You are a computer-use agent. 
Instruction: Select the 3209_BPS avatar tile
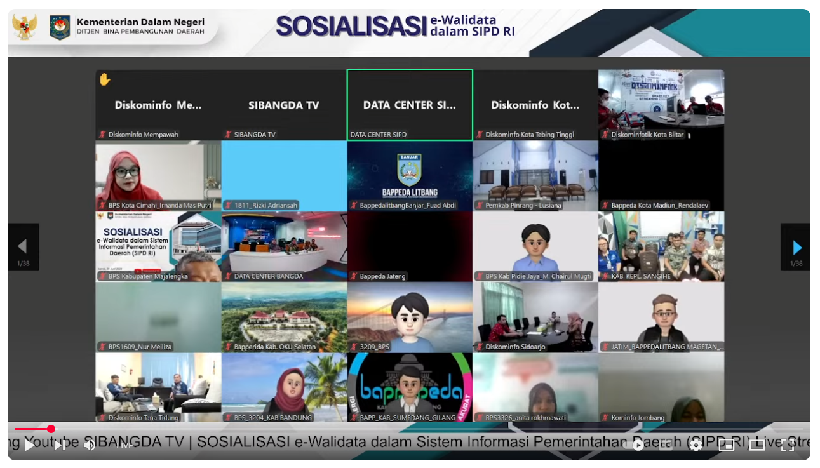pos(410,317)
